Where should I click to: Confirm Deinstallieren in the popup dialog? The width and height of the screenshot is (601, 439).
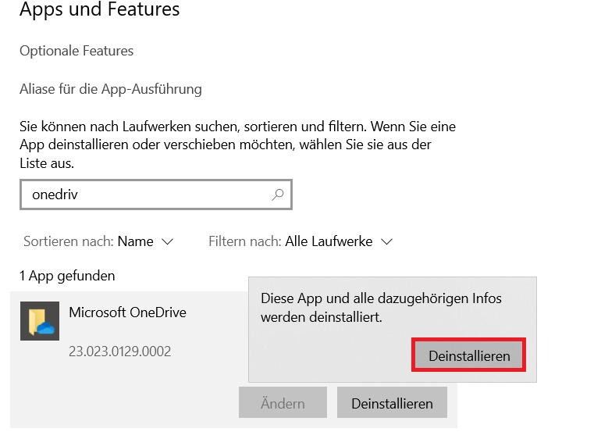pyautogui.click(x=469, y=355)
